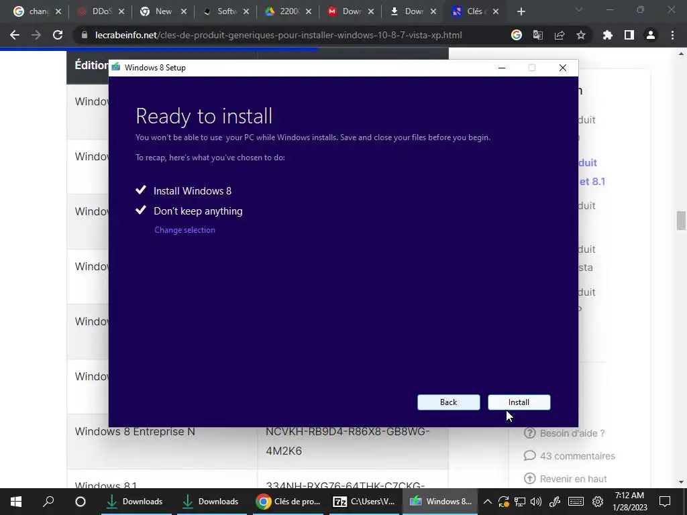Image resolution: width=687 pixels, height=515 pixels.
Task: Minimize the Windows 8 Setup window
Action: (x=502, y=68)
